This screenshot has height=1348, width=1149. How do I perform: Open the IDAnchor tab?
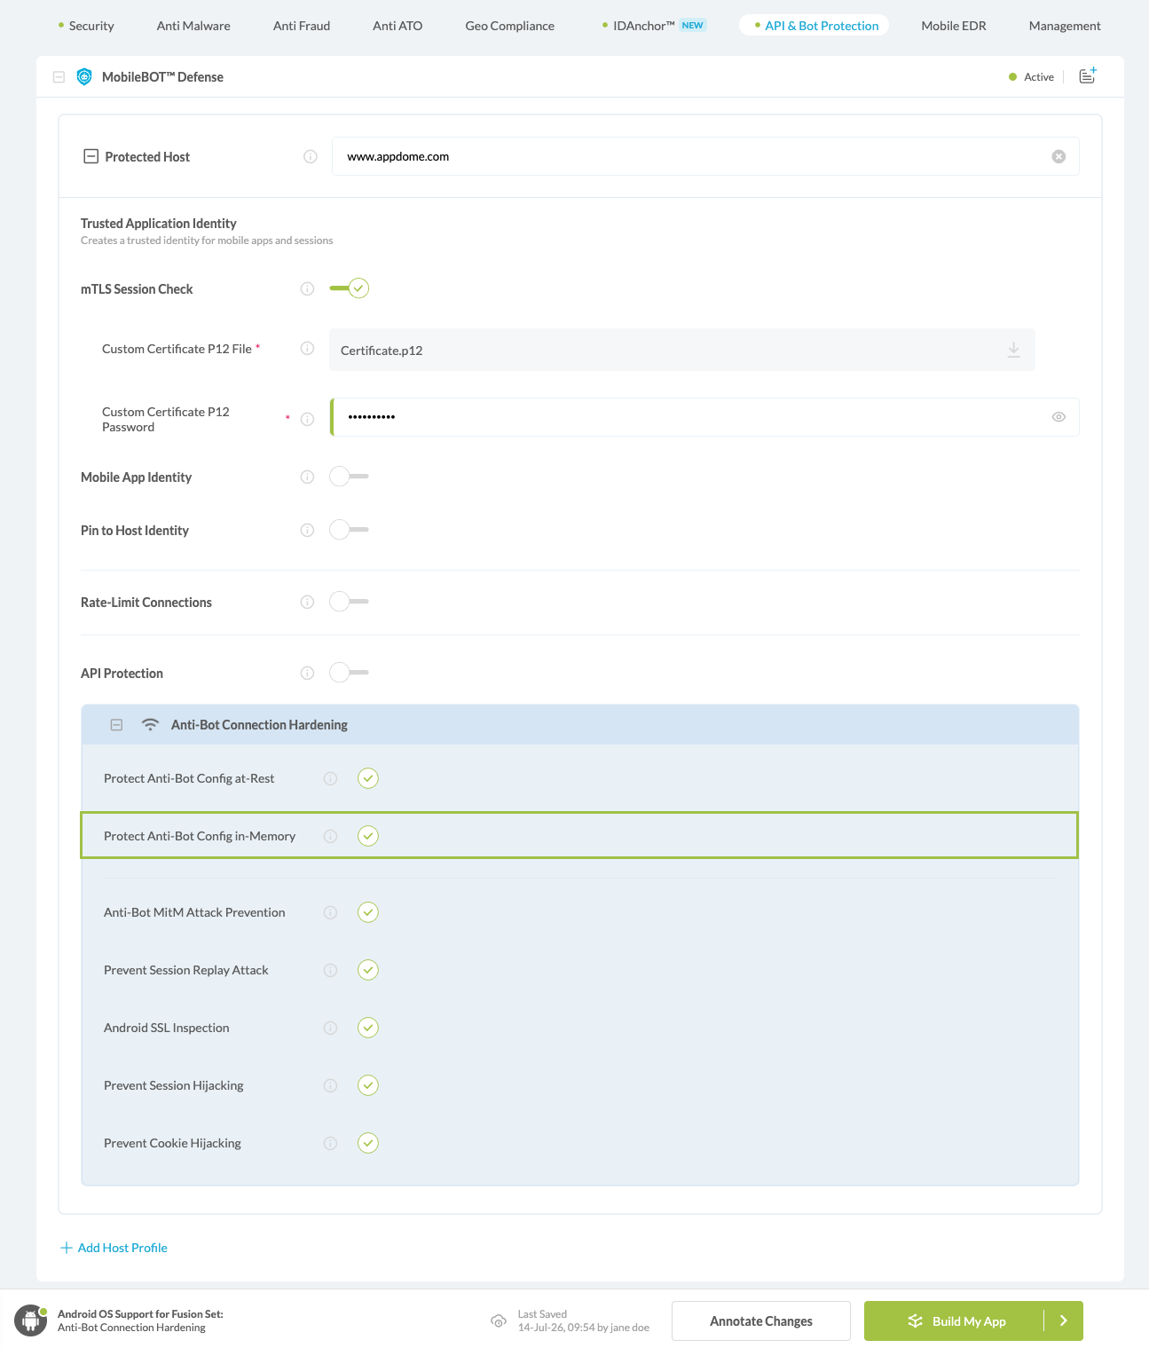654,26
